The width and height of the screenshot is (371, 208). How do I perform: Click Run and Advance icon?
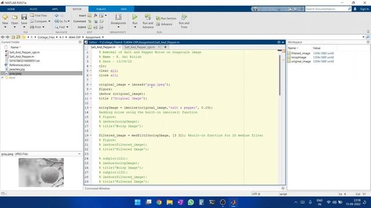pyautogui.click(x=148, y=17)
